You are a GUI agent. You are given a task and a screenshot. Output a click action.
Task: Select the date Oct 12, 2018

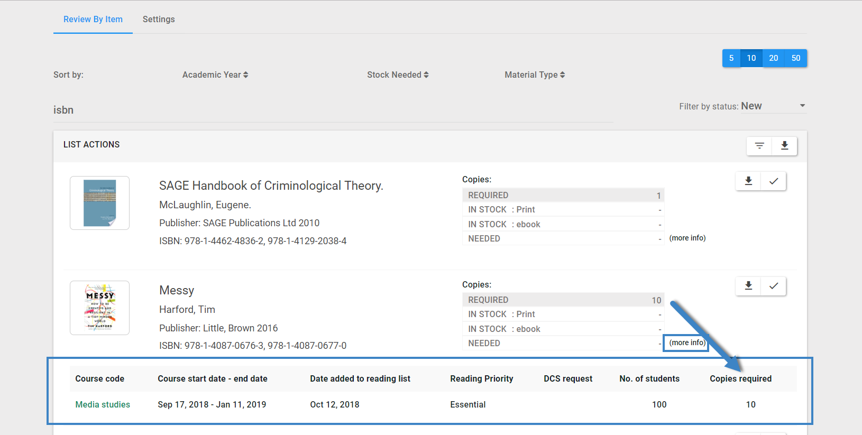(335, 404)
